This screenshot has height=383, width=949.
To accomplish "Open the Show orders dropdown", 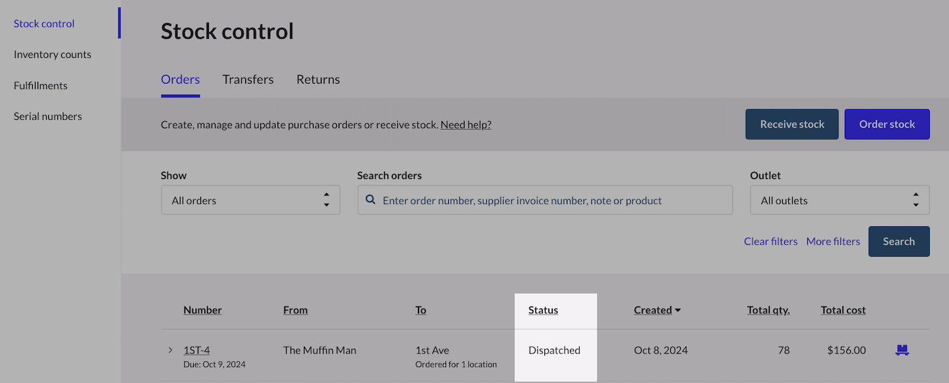I will point(250,200).
